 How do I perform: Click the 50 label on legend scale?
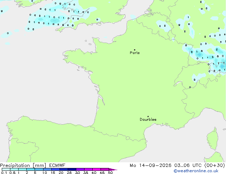pyautogui.click(x=110, y=173)
